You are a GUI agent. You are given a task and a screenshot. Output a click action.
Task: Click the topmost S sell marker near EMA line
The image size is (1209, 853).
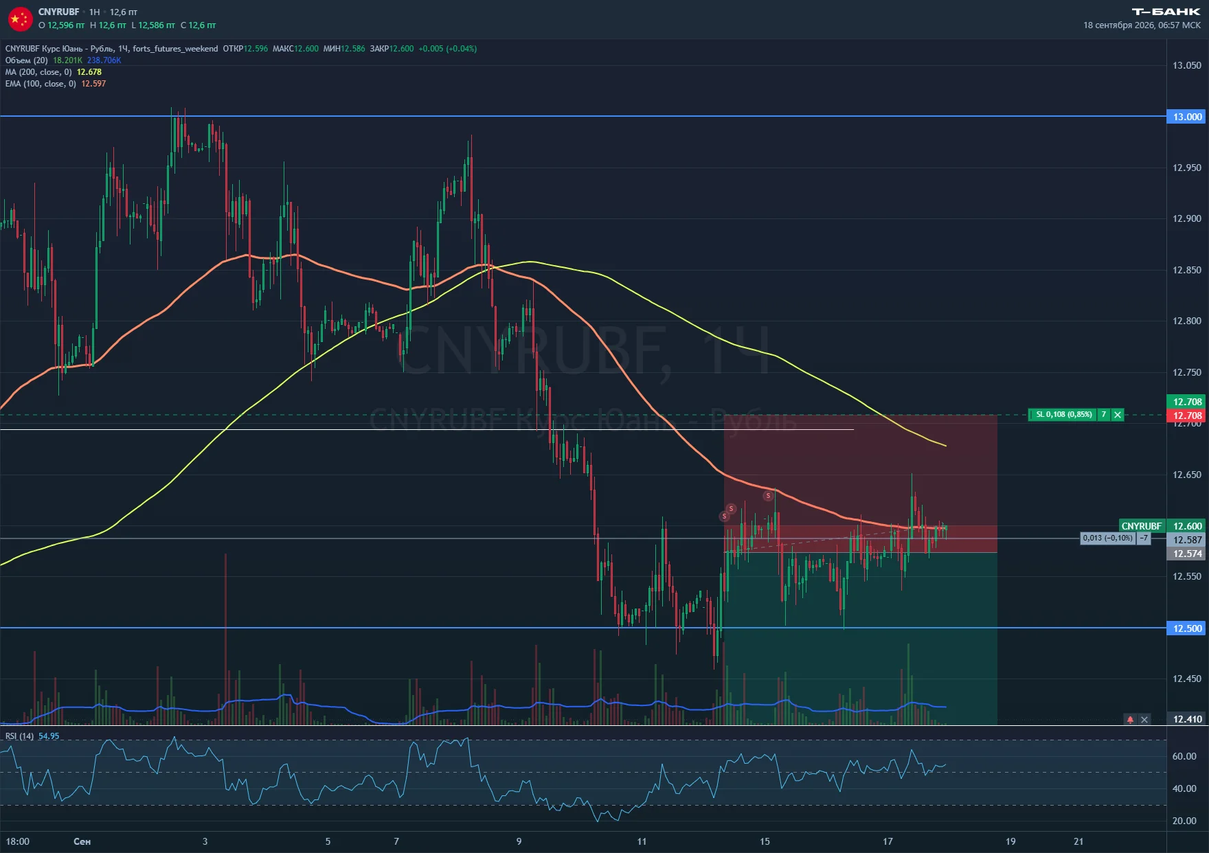pos(768,496)
